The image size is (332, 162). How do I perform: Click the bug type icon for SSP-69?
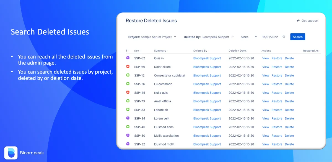pos(128,67)
